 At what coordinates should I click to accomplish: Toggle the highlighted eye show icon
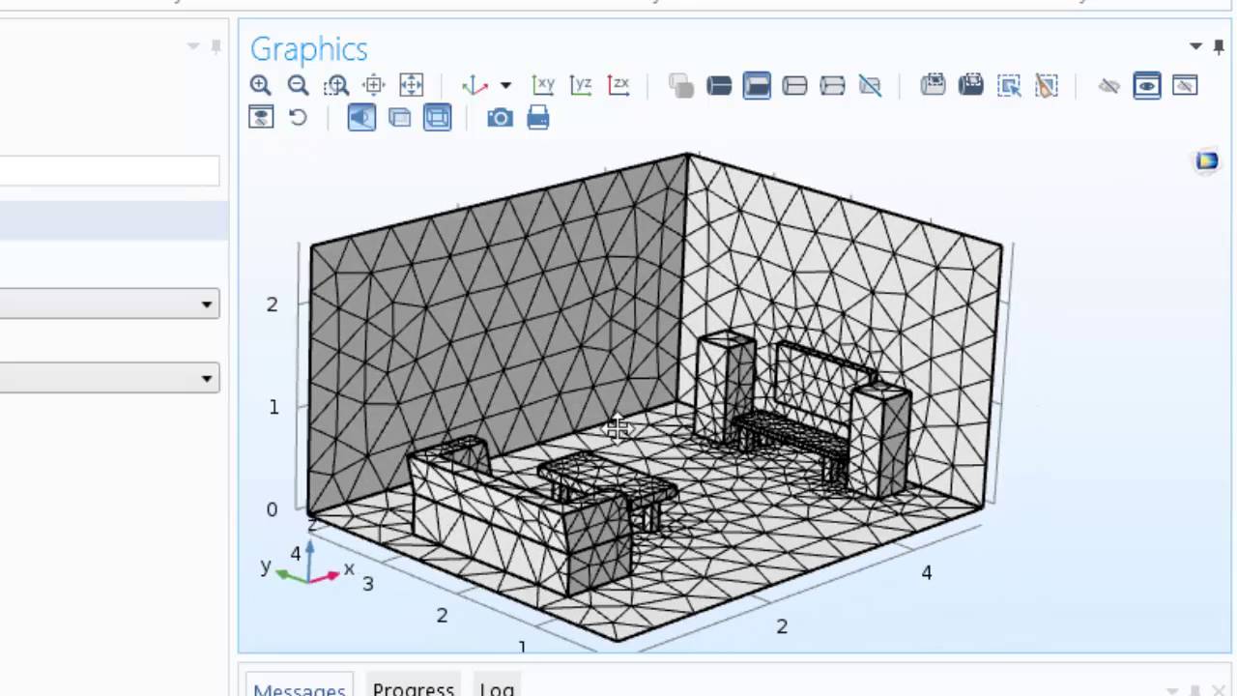coord(1147,85)
